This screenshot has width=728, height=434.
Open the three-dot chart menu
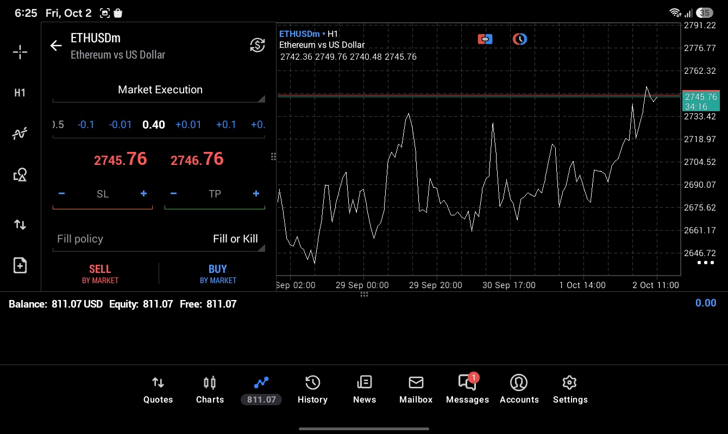tap(705, 263)
